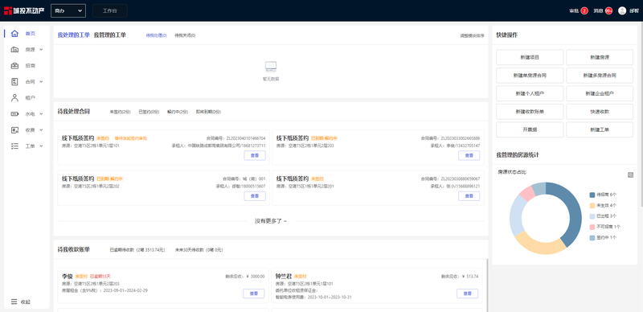
Task: View contract for 2层201 room
Action: pyautogui.click(x=469, y=196)
